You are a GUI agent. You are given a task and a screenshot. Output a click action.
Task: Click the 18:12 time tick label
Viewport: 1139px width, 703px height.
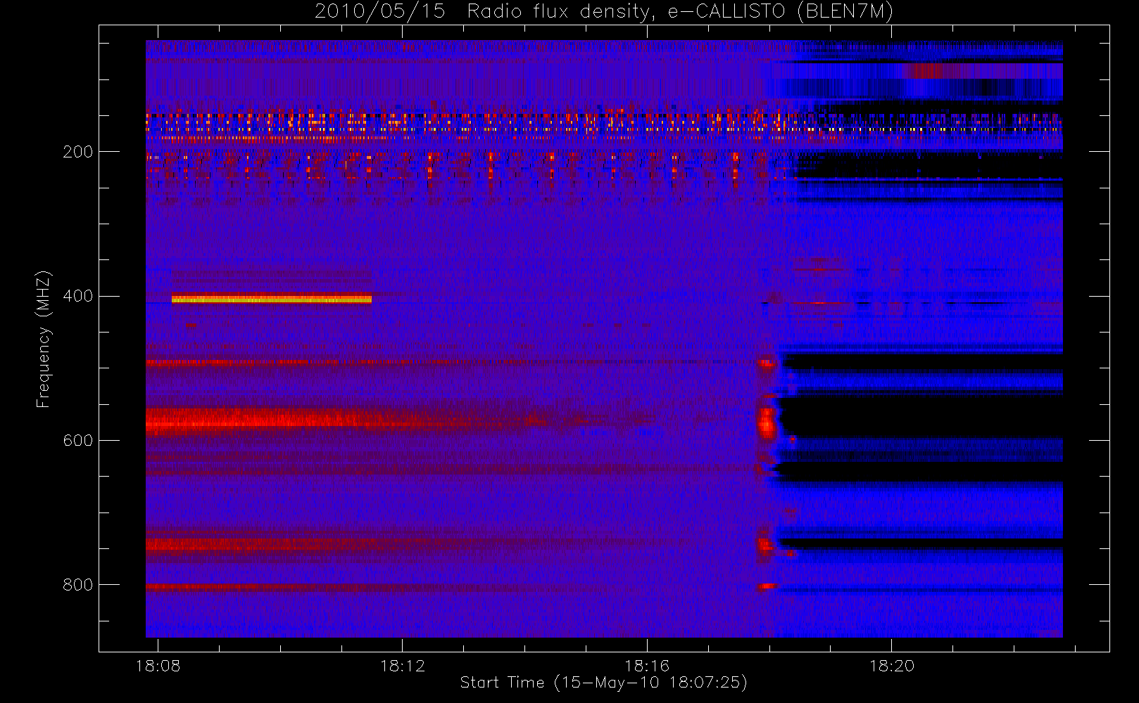point(403,666)
